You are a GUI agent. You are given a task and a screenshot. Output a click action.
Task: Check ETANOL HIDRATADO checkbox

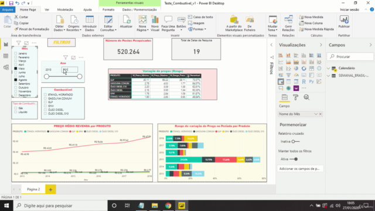pyautogui.click(x=45, y=94)
